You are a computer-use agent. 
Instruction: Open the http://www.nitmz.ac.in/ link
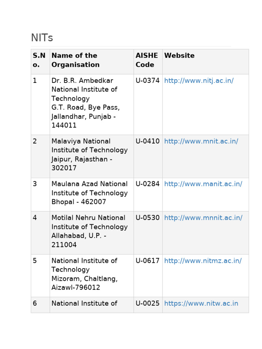point(203,261)
